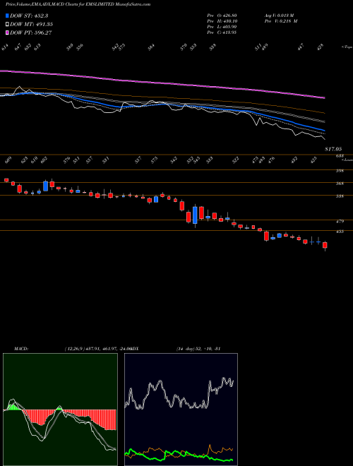Click the 'Avg V: 0.013 M' volume text
Screen dimensions: 353x466
[x=280, y=15]
